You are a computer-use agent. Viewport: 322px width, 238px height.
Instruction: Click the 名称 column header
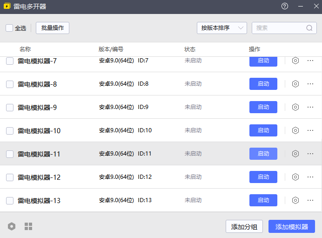(25, 49)
